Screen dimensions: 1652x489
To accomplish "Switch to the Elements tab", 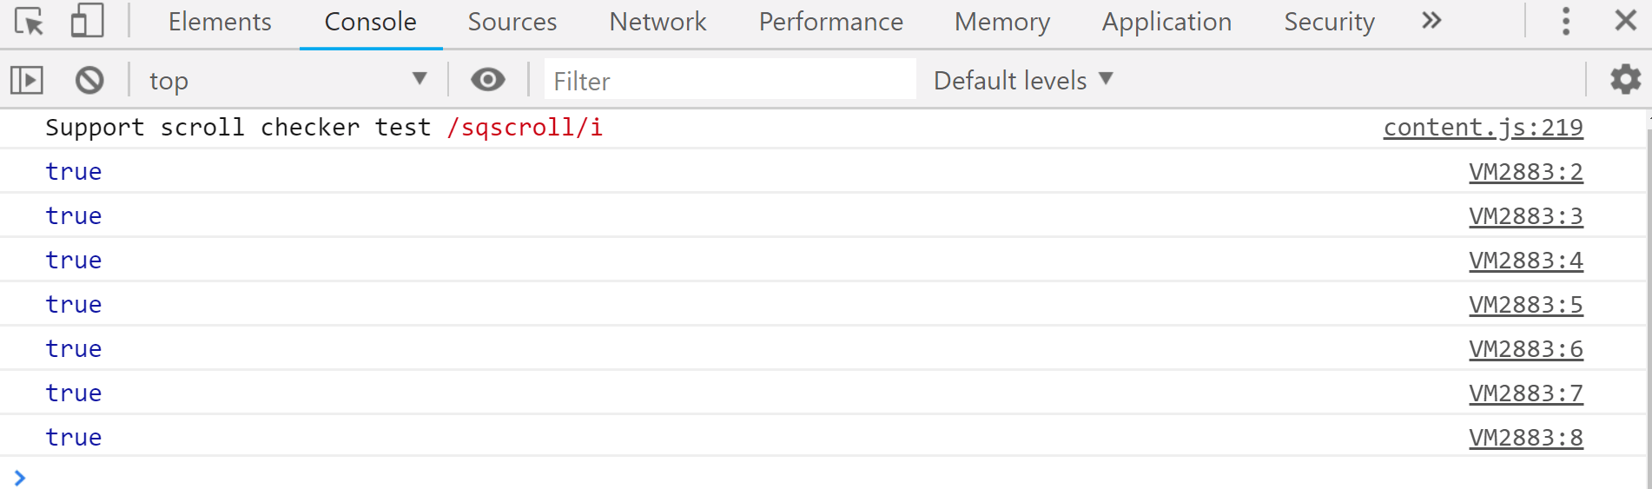I will pyautogui.click(x=220, y=22).
